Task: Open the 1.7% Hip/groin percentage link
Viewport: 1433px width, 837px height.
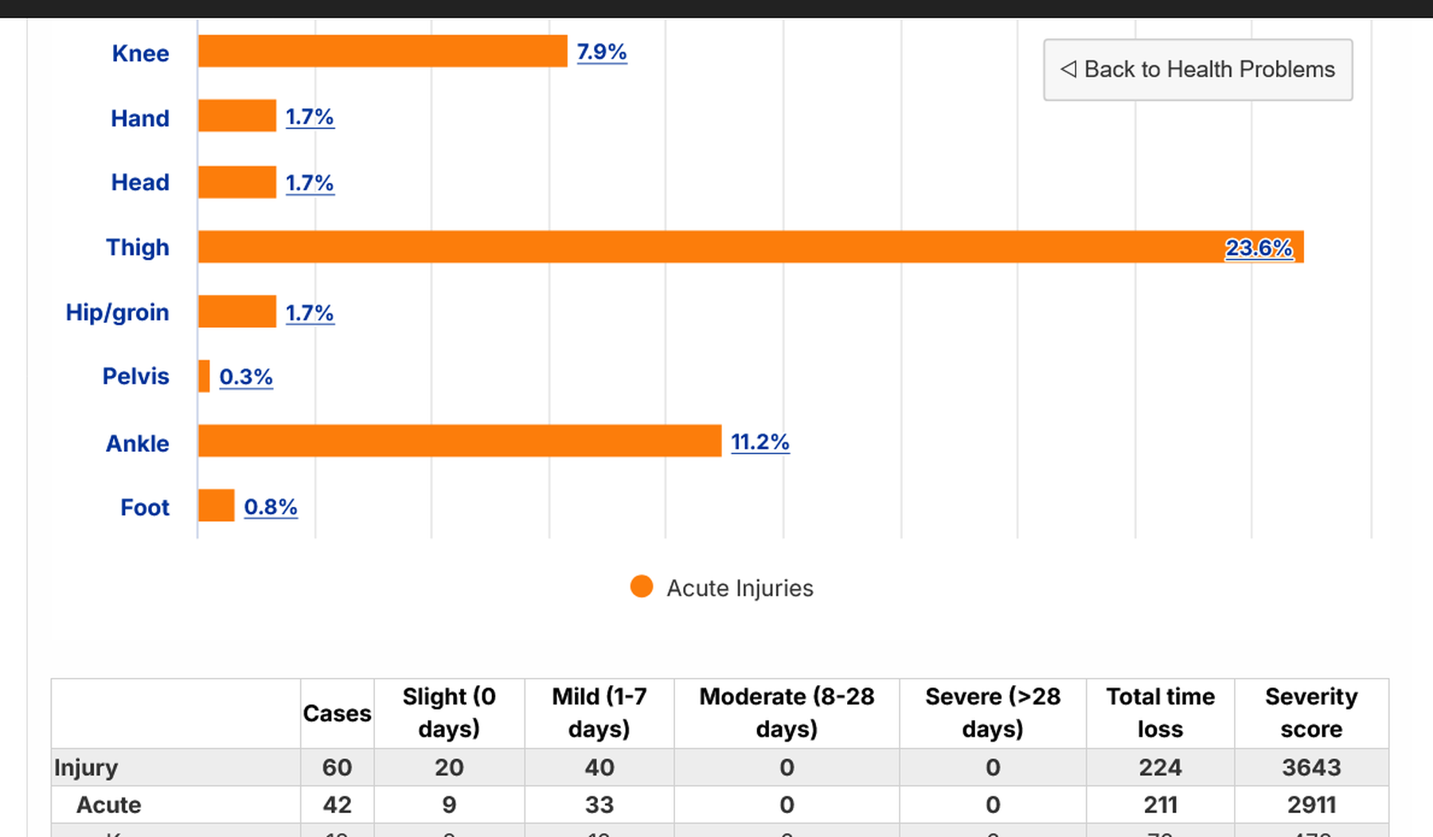Action: (310, 313)
